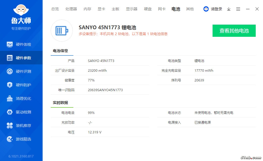Click the 健康度 label
The height and width of the screenshot is (161, 263).
pos(70,80)
